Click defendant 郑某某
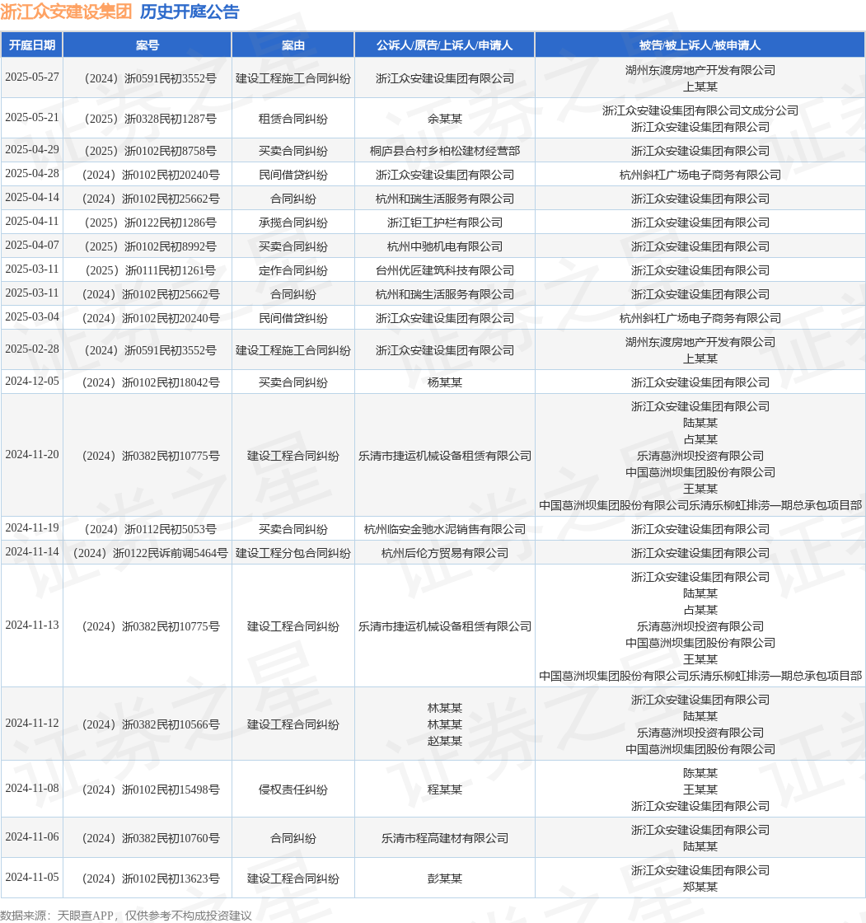 click(700, 887)
